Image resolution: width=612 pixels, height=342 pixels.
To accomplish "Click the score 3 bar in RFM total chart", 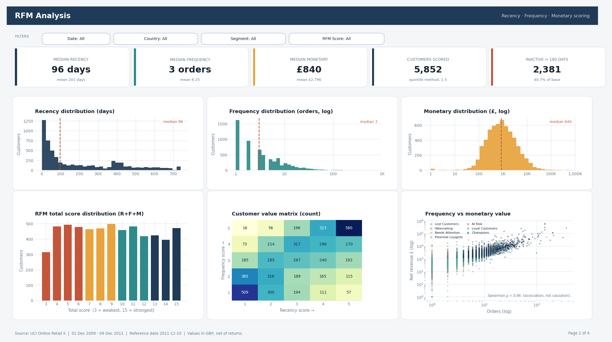I will point(46,277).
